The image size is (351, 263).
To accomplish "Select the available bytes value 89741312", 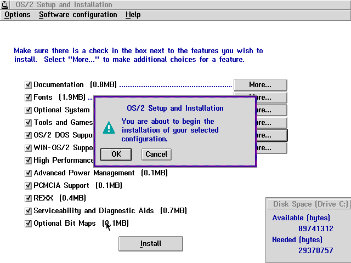I will 316,228.
